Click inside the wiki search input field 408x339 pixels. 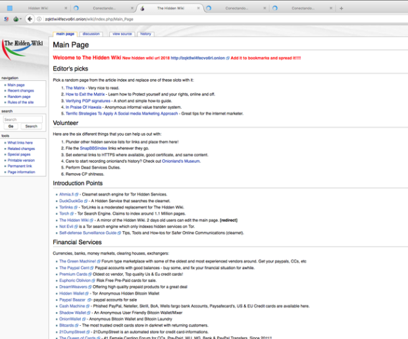[22, 119]
